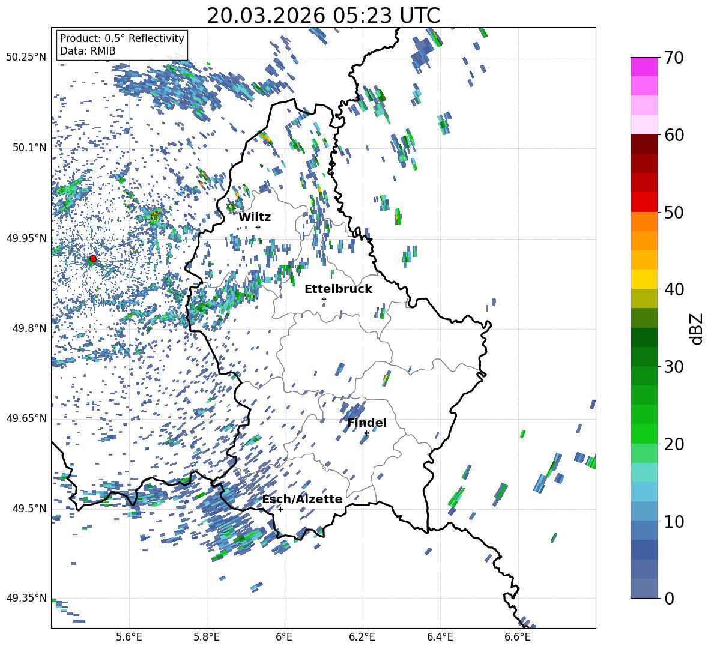Click the 50.25°N latitude axis label
Image resolution: width=711 pixels, height=649 pixels.
pos(26,57)
